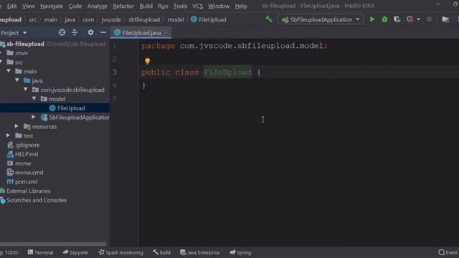This screenshot has width=459, height=258.
Task: Open the Help menu
Action: (241, 6)
